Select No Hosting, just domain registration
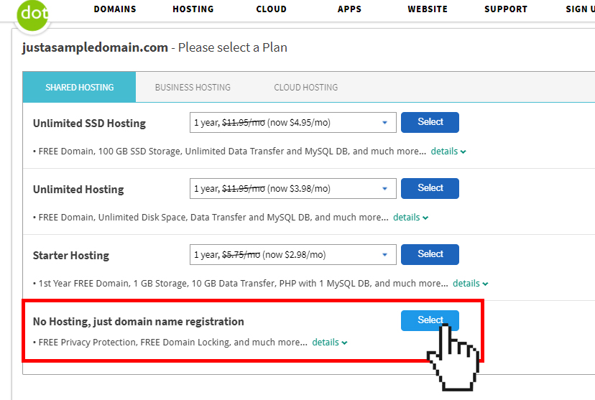Viewport: 595px width, 400px height. (x=430, y=320)
